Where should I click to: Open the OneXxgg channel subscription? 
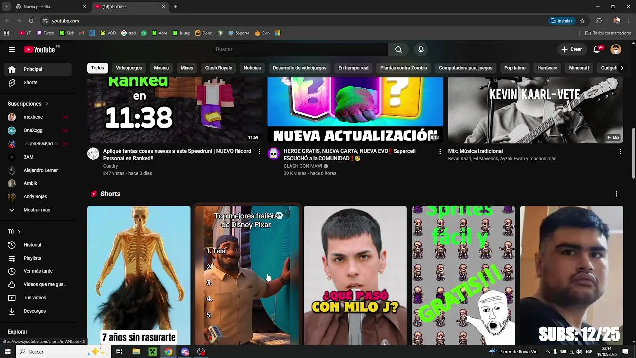(x=39, y=130)
